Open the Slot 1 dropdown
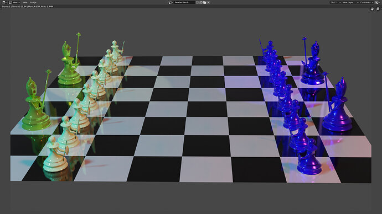The height and width of the screenshot is (214, 382). pos(335,2)
